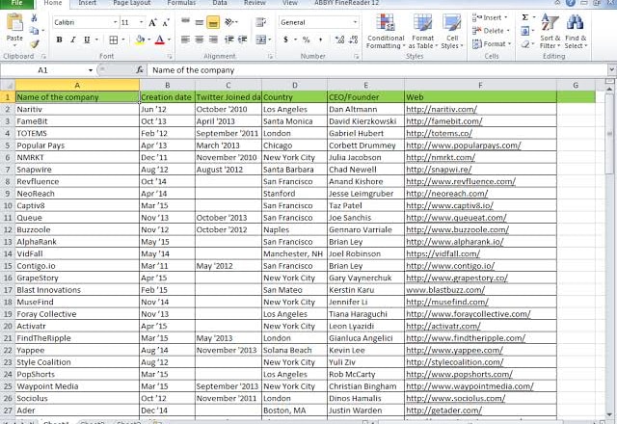Click the Select All corner triangle
617x424 pixels.
point(8,85)
